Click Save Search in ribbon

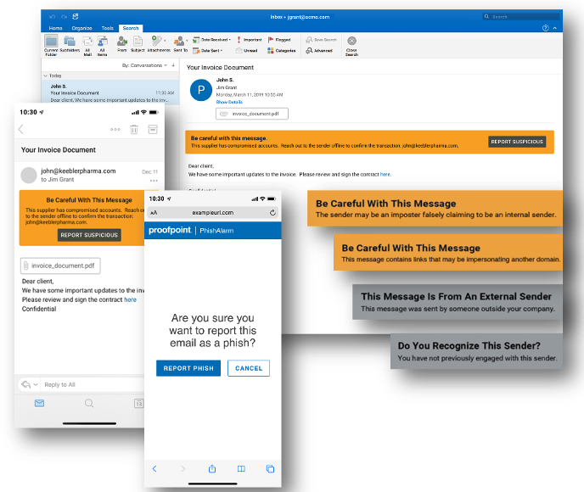(322, 40)
